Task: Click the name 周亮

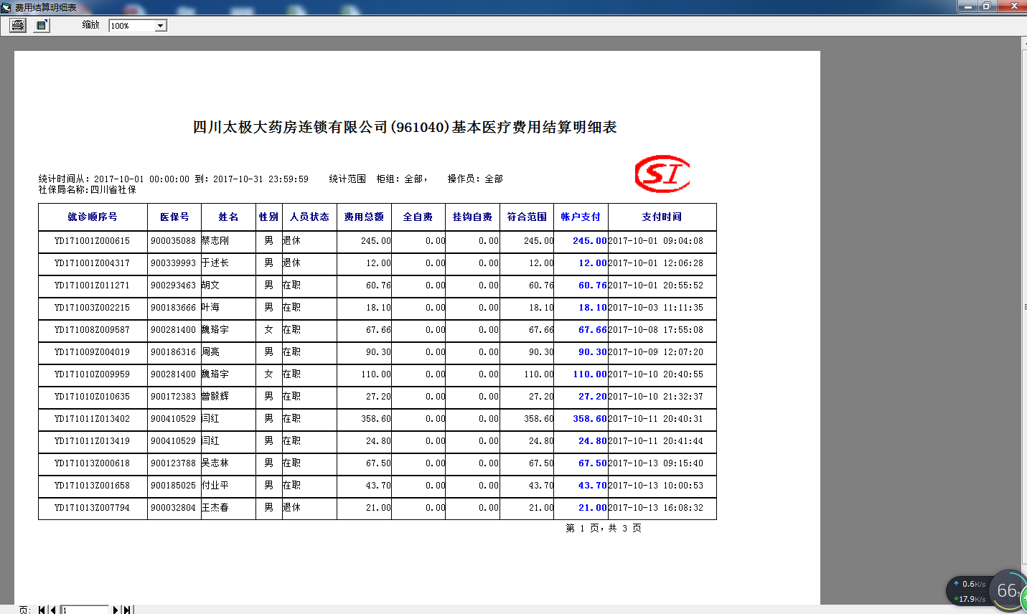Action: click(211, 352)
